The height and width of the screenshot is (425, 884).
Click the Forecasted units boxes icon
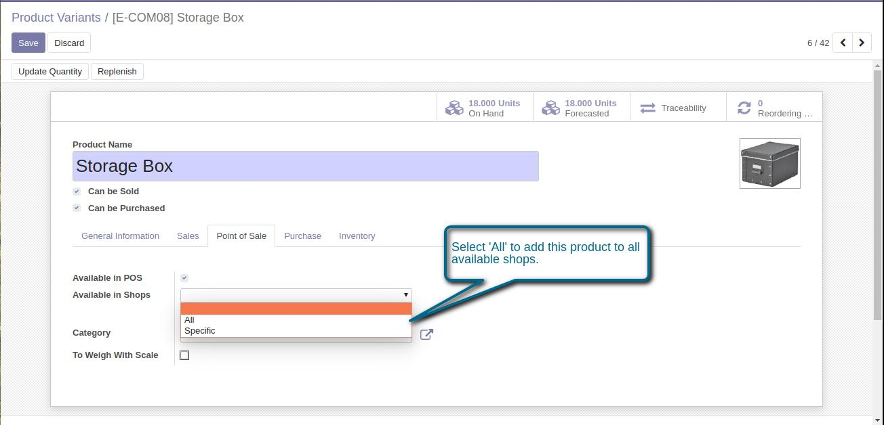click(x=550, y=108)
